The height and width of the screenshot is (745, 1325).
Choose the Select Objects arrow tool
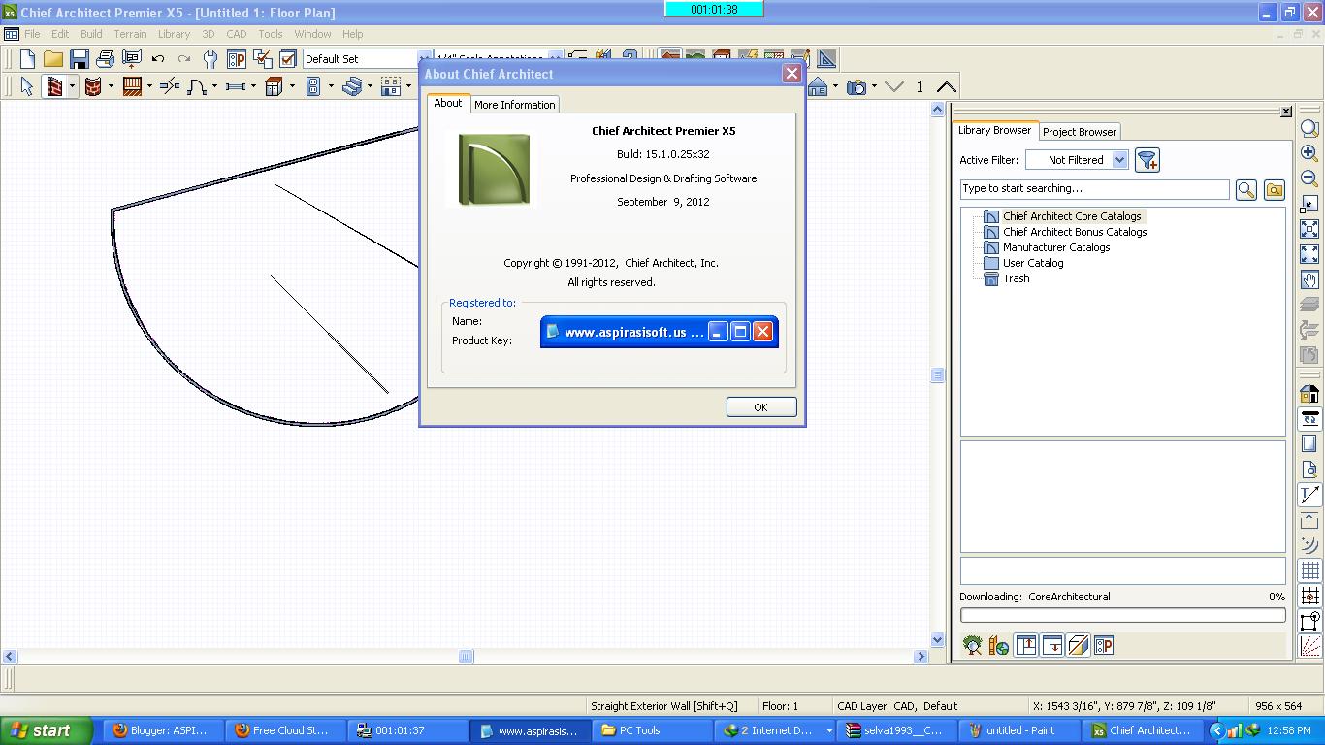(x=27, y=86)
